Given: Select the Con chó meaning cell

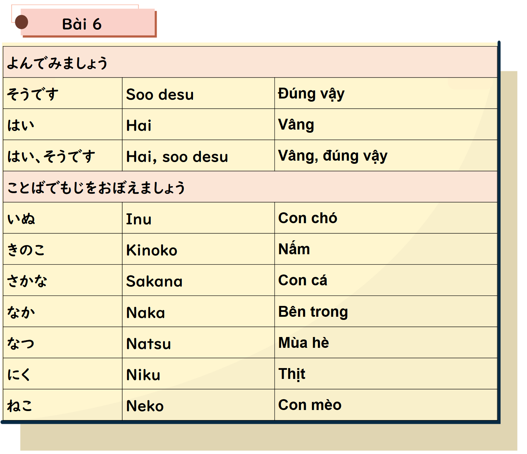Looking at the screenshot, I should (x=308, y=218).
